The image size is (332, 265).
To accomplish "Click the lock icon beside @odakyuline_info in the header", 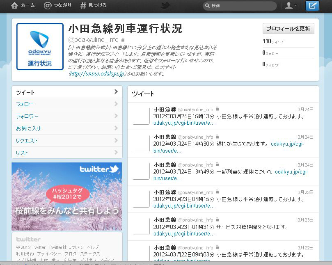I will [x=123, y=39].
